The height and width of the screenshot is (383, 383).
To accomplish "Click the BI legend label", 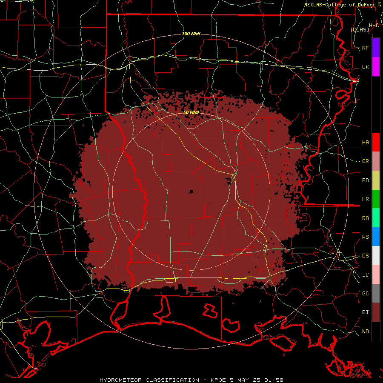I will [x=366, y=312].
